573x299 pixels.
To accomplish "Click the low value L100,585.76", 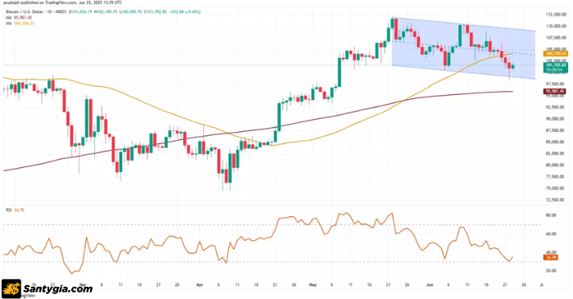I will tap(130, 11).
